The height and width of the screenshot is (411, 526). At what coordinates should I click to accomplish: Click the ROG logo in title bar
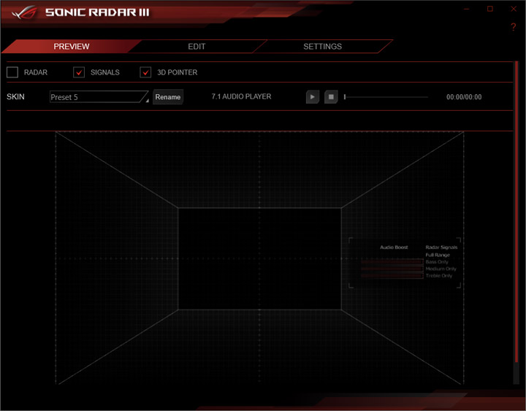point(24,12)
